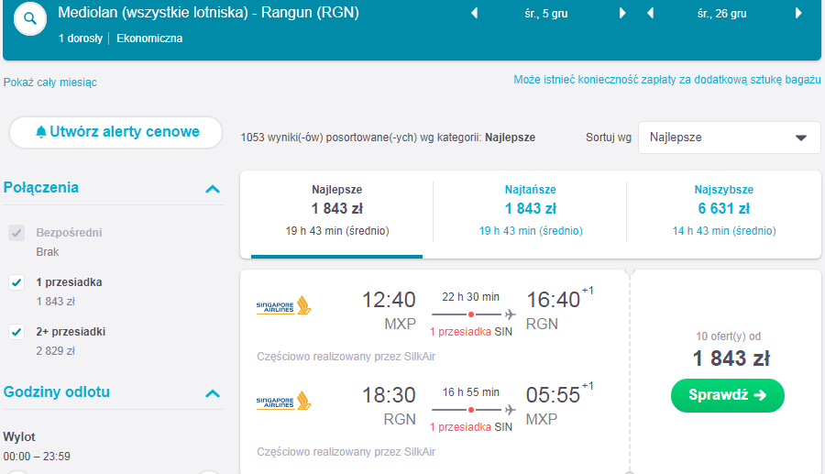Viewport: 825px width, 474px height.
Task: Click the search magnifier icon
Action: pos(30,18)
